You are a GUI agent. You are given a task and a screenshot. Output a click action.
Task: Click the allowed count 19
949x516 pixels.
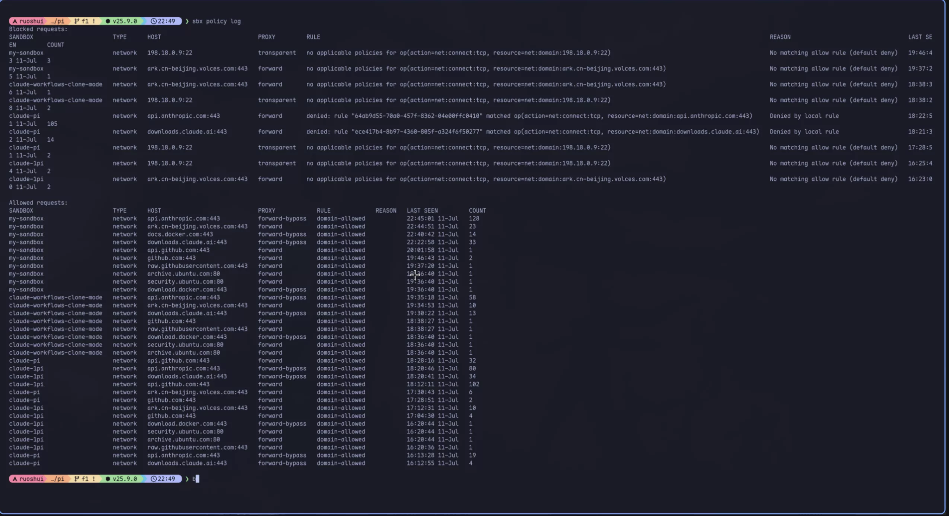(x=472, y=455)
